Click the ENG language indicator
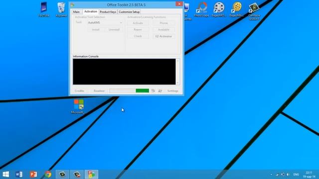 [x=296, y=175]
